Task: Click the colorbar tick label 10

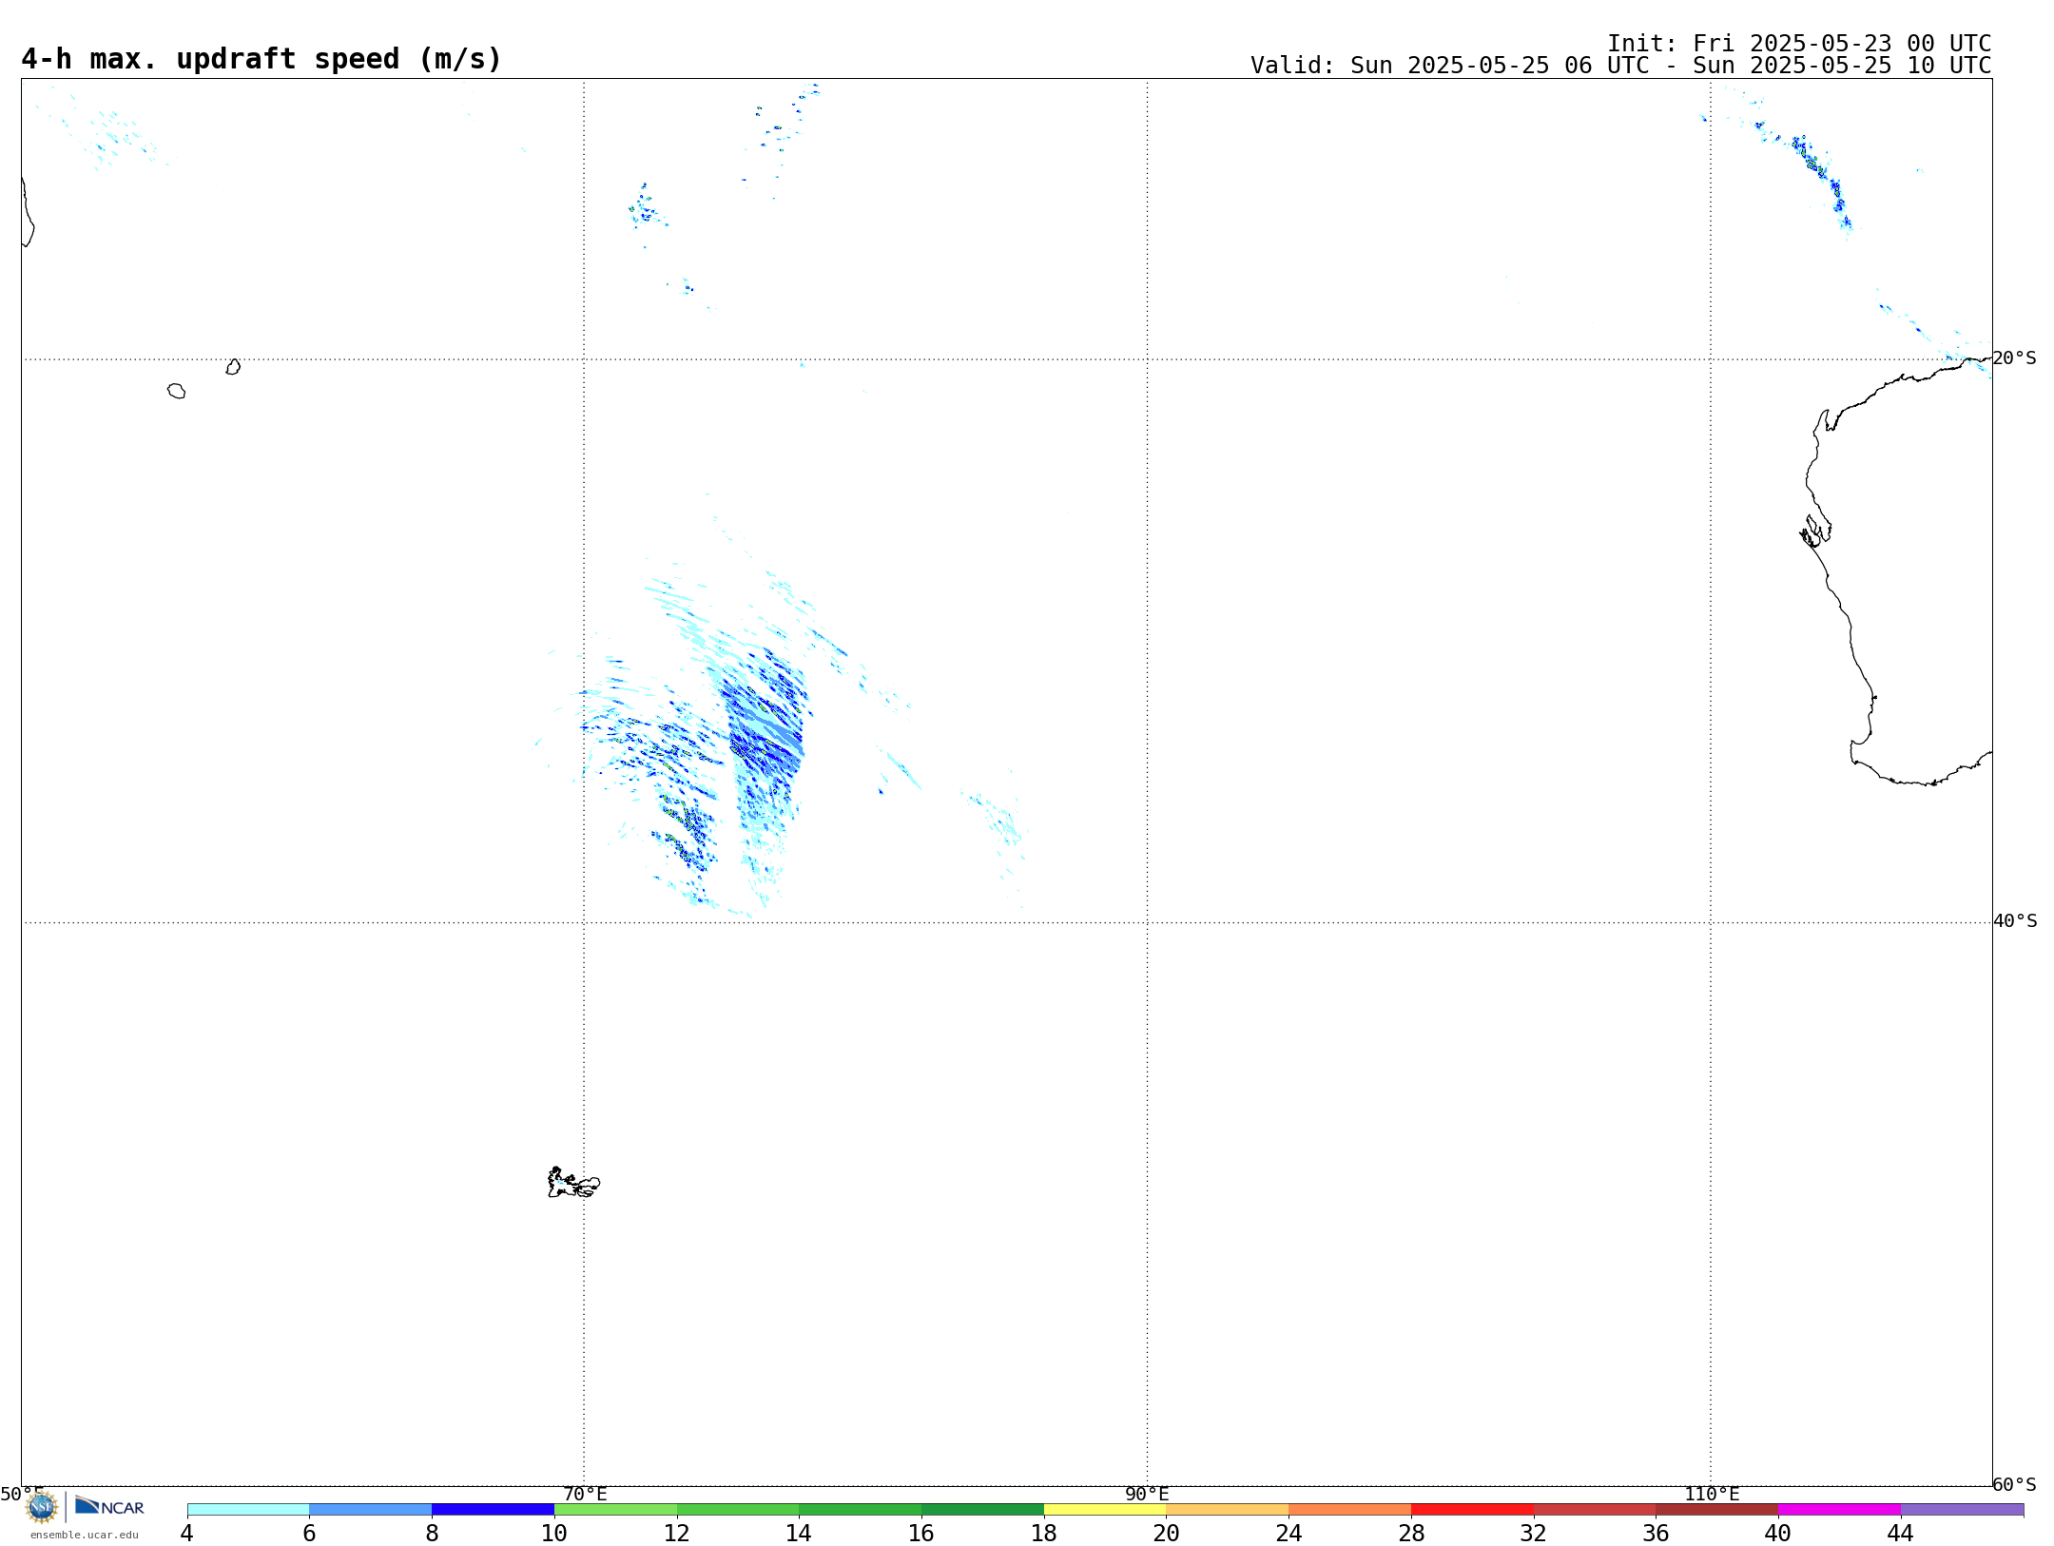Action: (554, 1534)
